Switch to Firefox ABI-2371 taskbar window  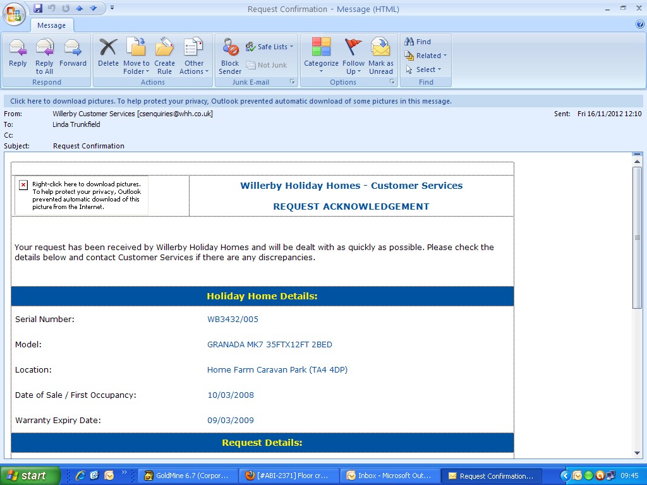coord(289,476)
